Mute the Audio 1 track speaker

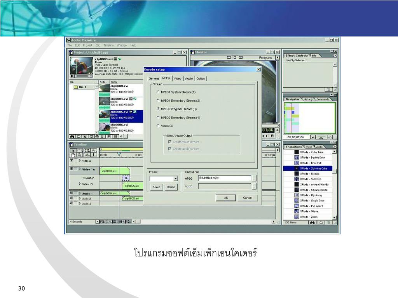pos(72,193)
